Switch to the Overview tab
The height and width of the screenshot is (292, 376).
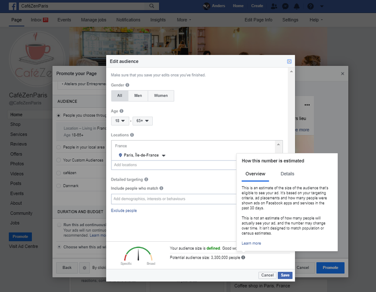255,174
